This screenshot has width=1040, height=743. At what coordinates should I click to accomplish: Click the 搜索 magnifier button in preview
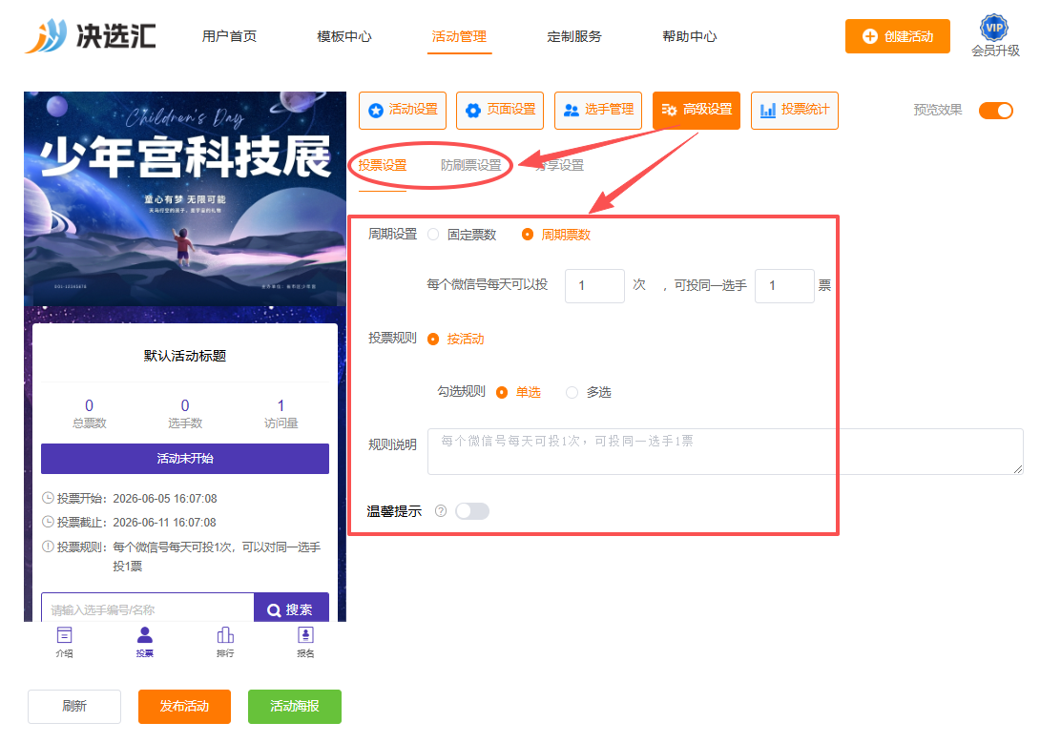tap(291, 608)
